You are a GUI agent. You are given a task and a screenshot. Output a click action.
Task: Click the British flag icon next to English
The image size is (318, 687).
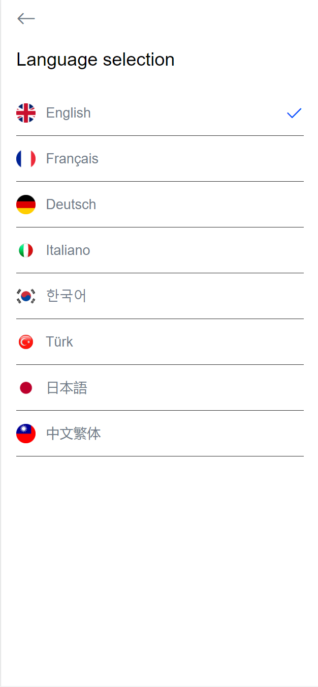tap(26, 113)
